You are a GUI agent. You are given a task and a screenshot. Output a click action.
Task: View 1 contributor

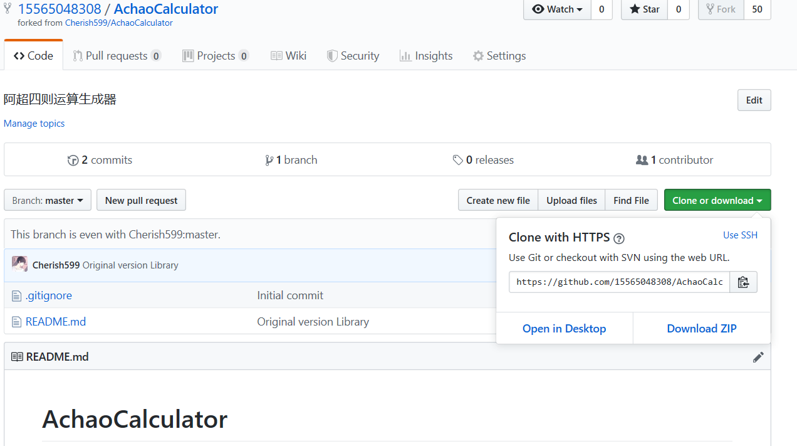674,160
